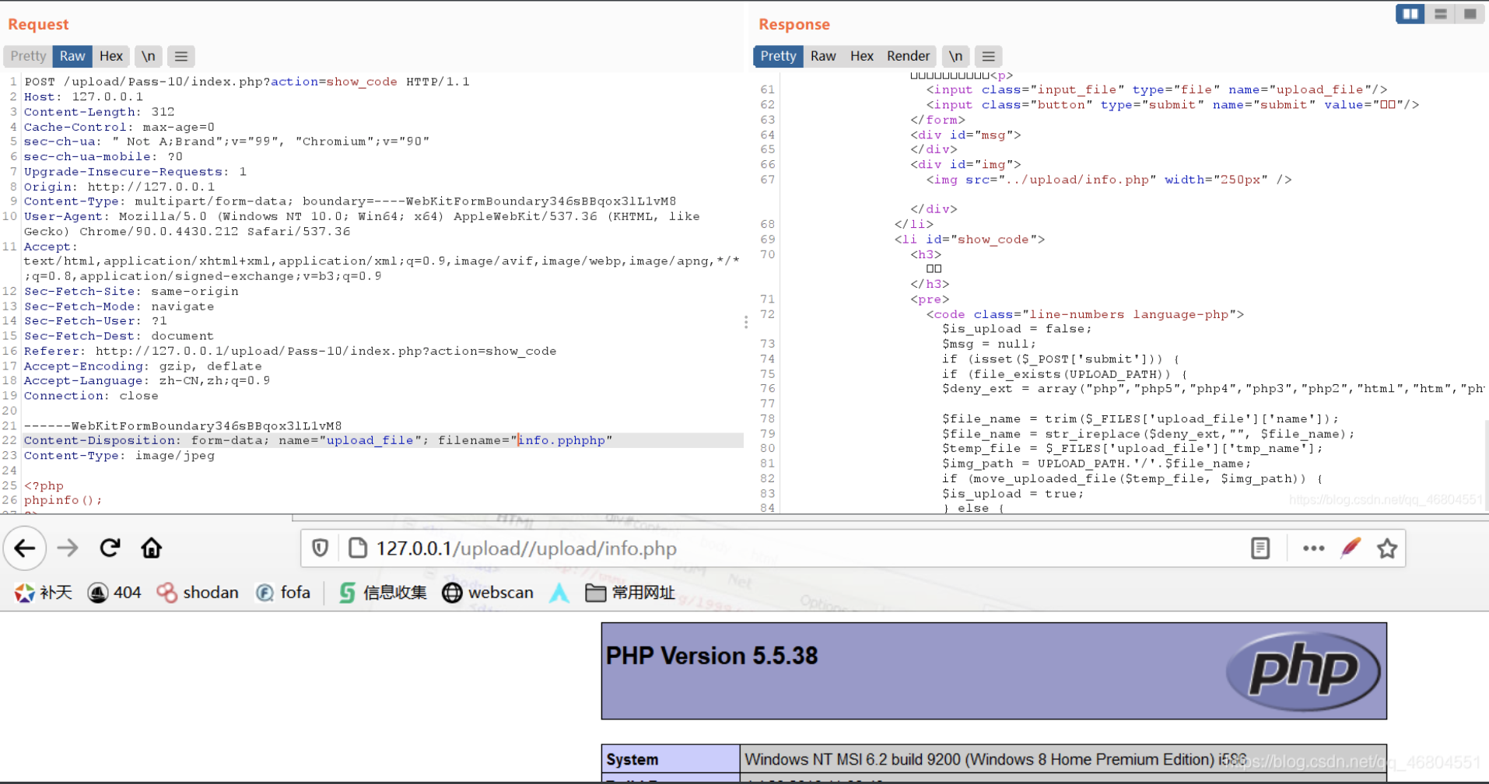
Task: Click the img src ../upload/info.php line
Action: 1109,180
